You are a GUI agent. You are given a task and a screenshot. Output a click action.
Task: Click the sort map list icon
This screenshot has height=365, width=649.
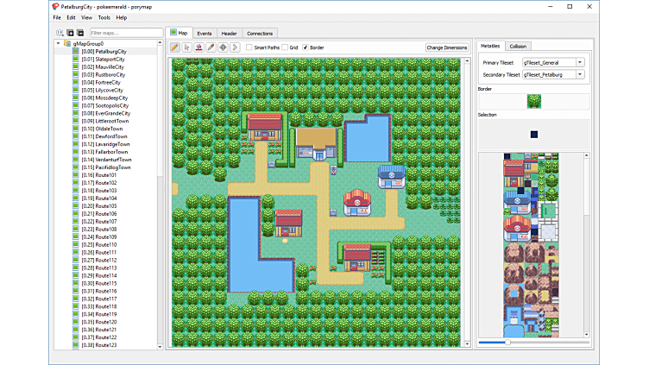click(x=60, y=33)
